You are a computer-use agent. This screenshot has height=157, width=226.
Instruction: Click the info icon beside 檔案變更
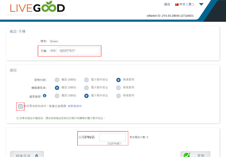click(x=49, y=95)
